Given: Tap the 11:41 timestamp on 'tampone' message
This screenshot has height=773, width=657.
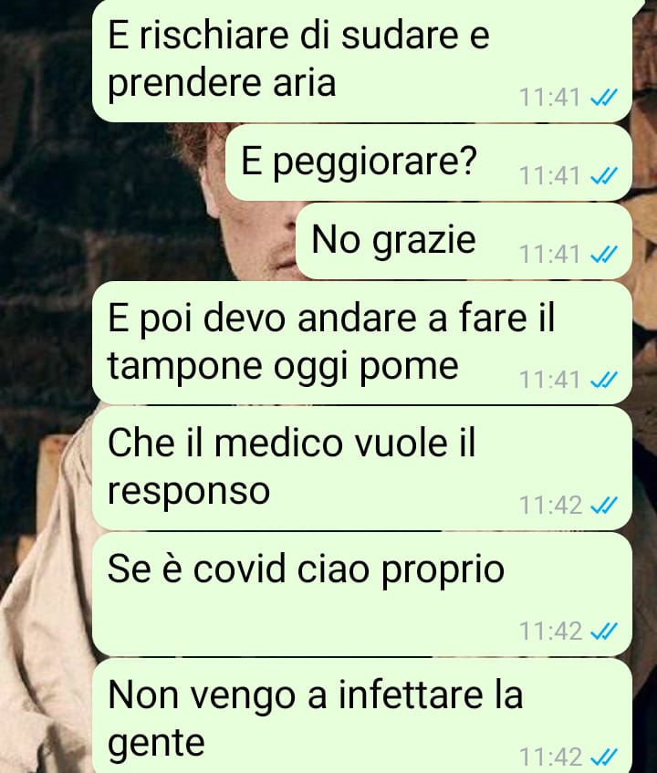Looking at the screenshot, I should coord(549,380).
